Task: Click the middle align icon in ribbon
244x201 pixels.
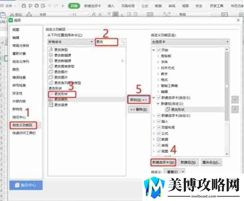Action: [x=115, y=15]
